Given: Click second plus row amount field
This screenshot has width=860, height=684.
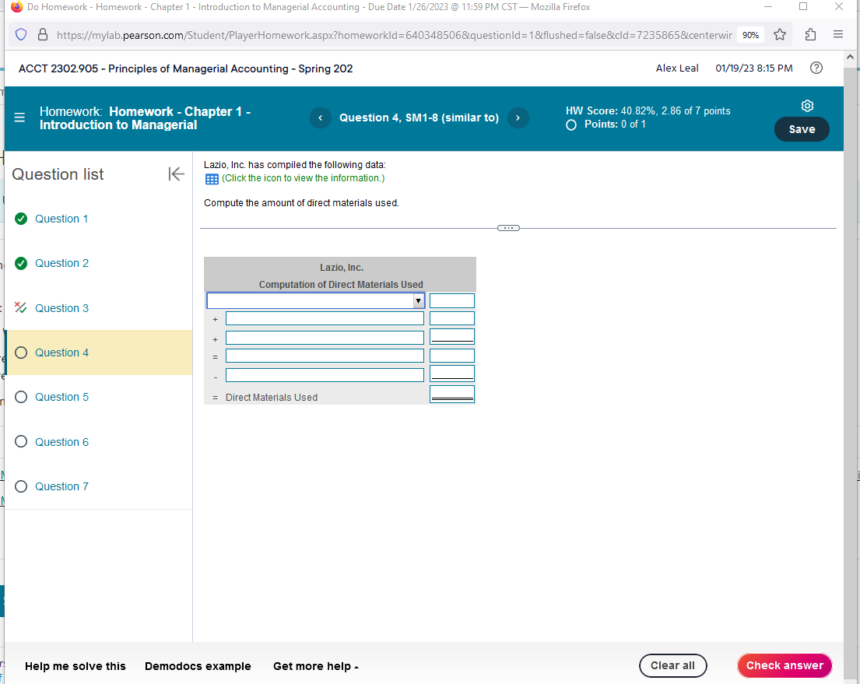Looking at the screenshot, I should point(452,336).
